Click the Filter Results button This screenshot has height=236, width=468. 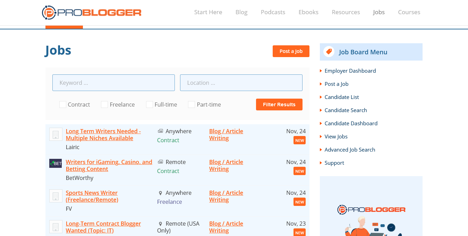pos(279,105)
